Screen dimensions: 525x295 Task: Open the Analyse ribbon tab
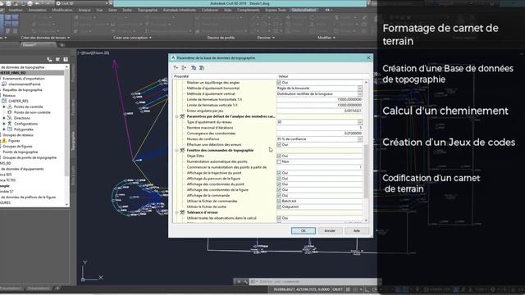click(x=84, y=10)
